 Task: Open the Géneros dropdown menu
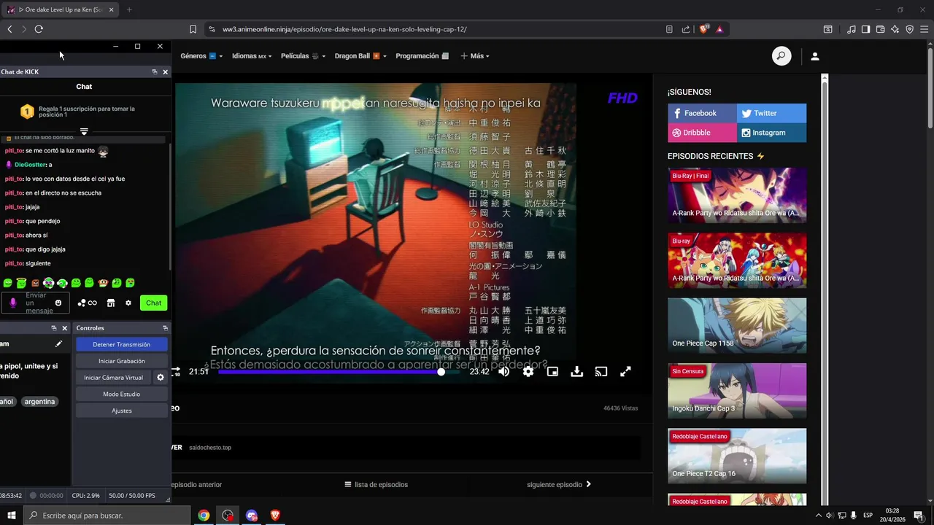click(x=201, y=56)
